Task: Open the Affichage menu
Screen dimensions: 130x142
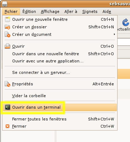Action: coord(50,11)
